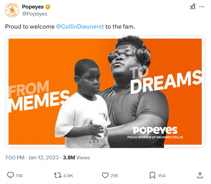
Task: Click the 118 replies count
Action: 19,176
